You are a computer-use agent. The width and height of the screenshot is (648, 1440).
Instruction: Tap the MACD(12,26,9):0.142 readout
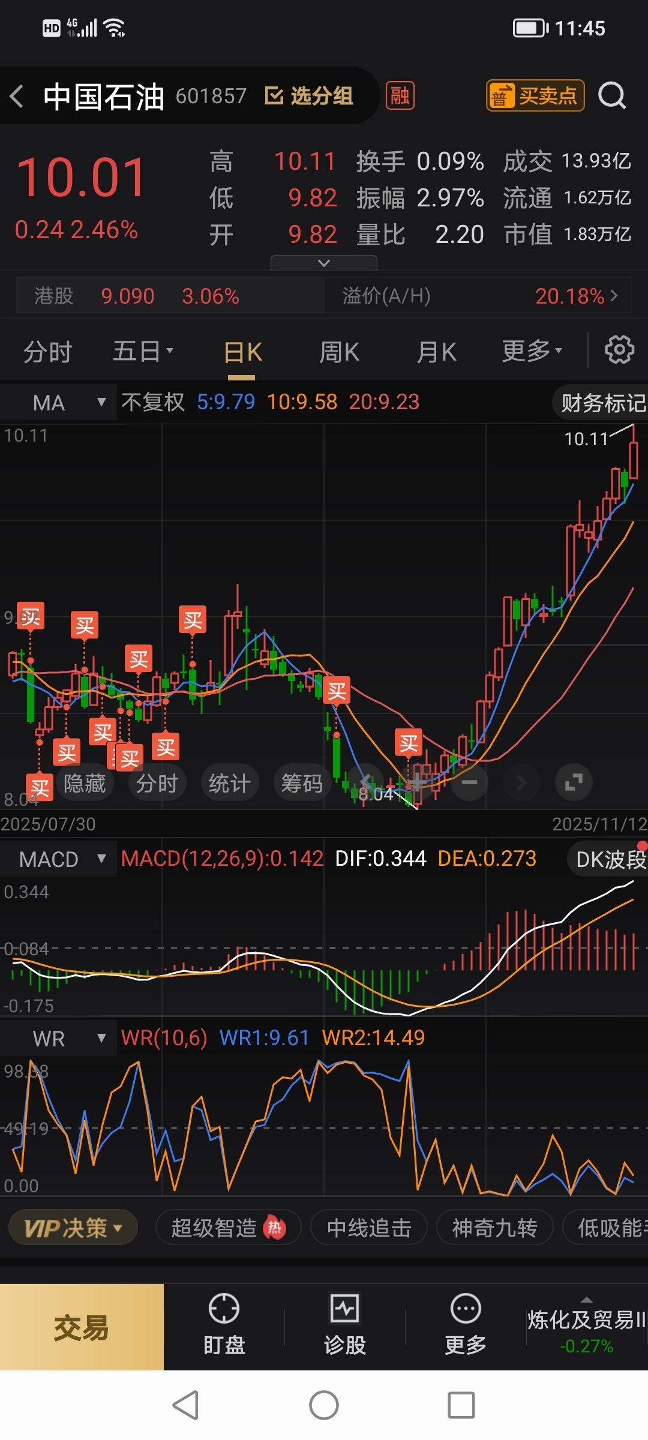point(222,859)
